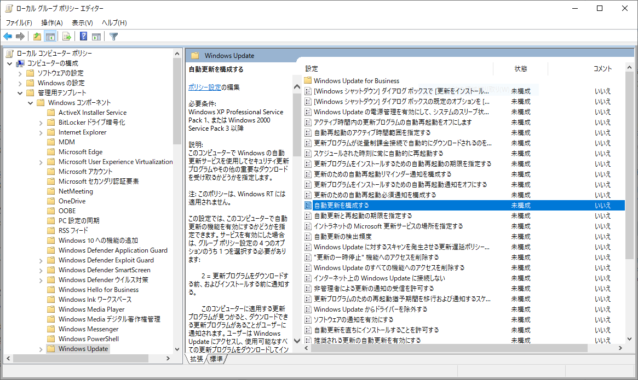Click the Filter funnel toolbar icon

[x=113, y=37]
